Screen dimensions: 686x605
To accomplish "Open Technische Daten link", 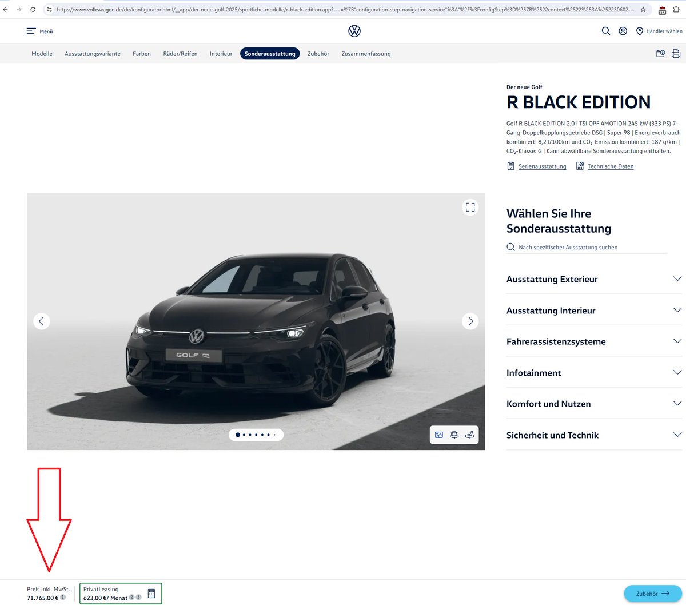I will coord(605,166).
